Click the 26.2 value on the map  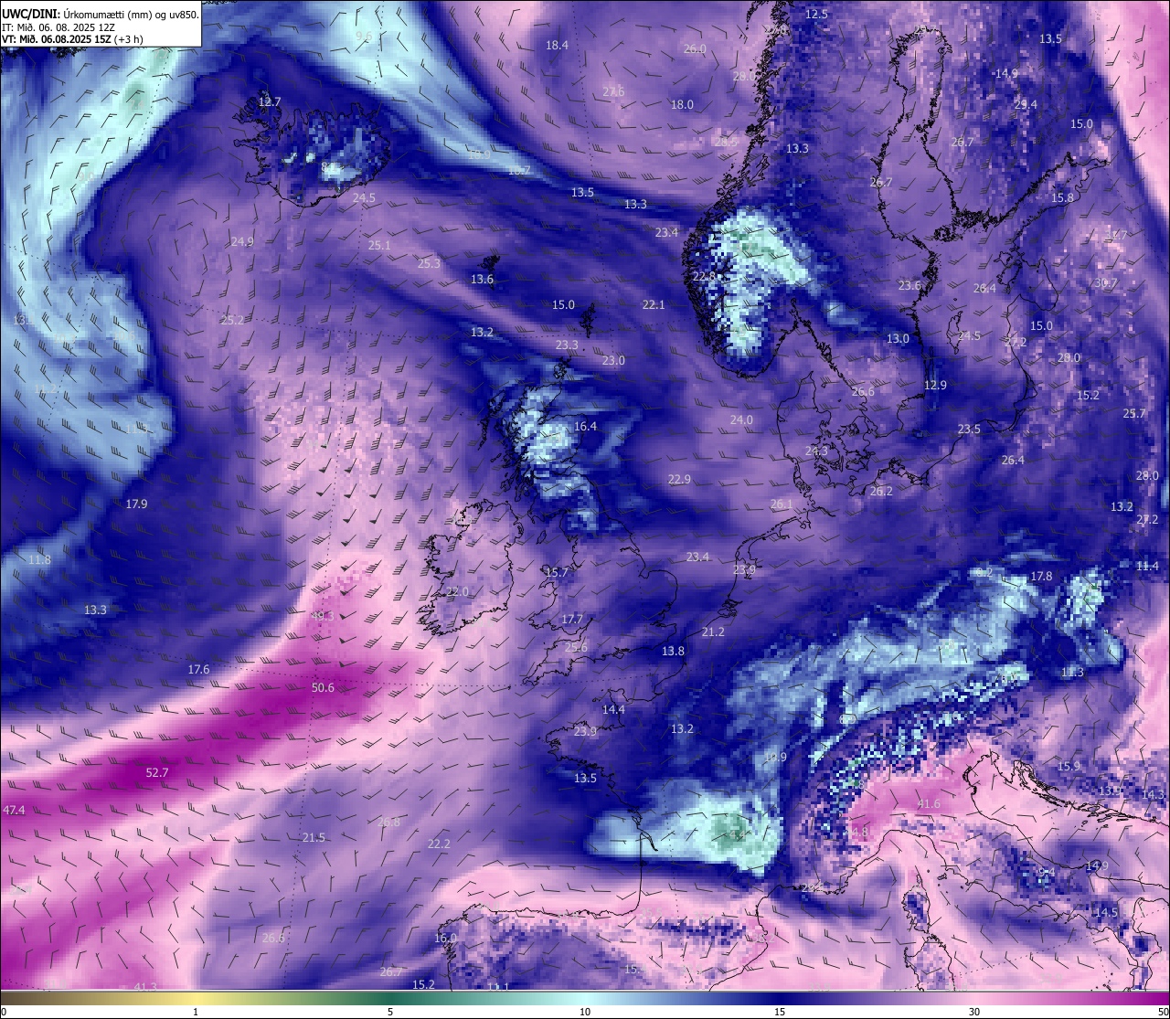tap(881, 492)
